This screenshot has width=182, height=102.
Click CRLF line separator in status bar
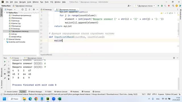click(x=149, y=94)
